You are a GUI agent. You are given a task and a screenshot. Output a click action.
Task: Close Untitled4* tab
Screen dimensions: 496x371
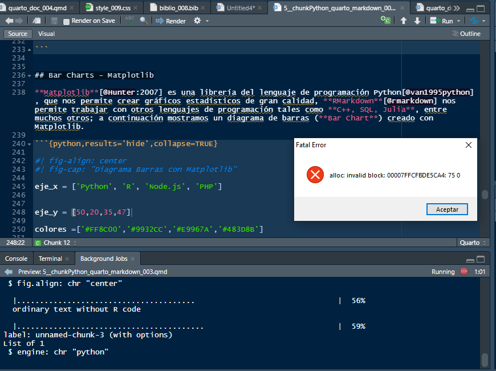(260, 8)
